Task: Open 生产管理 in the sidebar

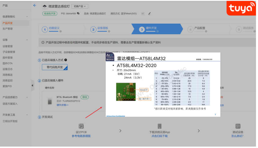Action: click(x=8, y=29)
